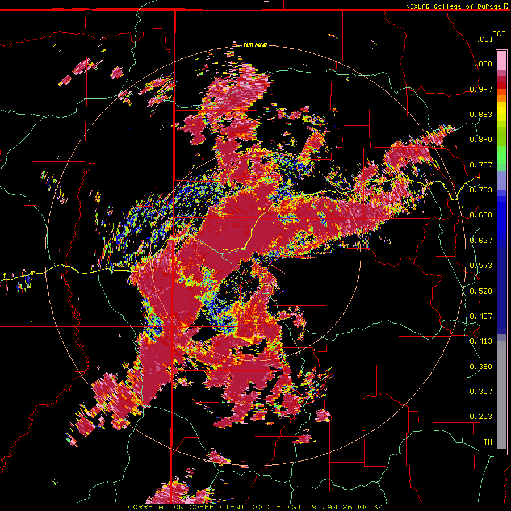Select the 0.893 legend value
511x511 pixels.
point(481,114)
